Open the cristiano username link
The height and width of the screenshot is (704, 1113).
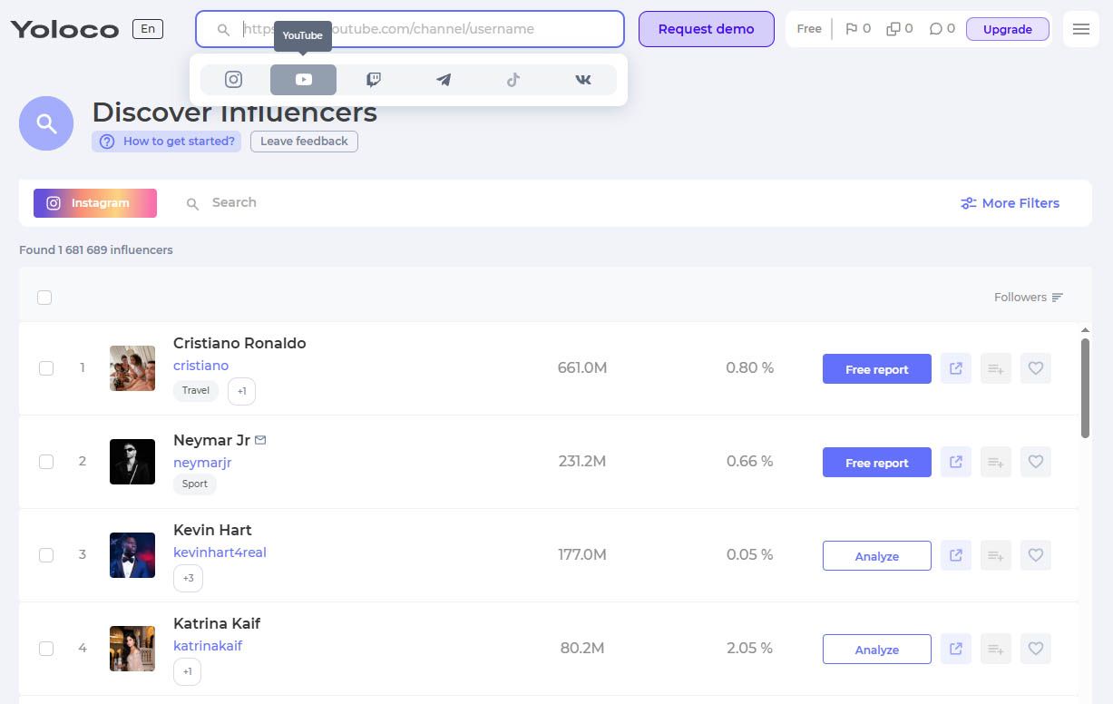point(200,366)
